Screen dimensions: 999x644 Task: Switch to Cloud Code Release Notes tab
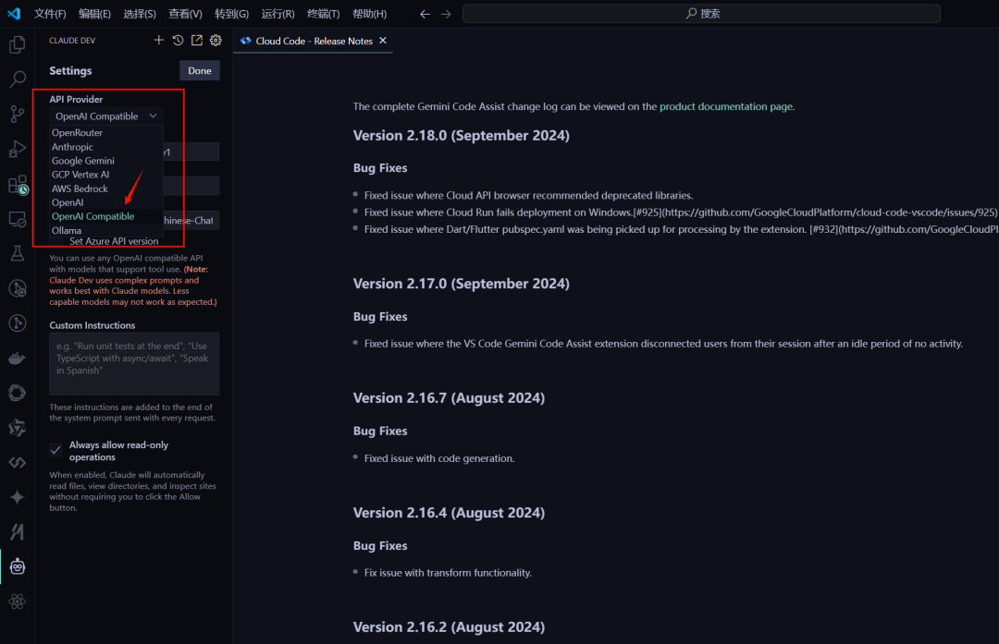pos(314,41)
